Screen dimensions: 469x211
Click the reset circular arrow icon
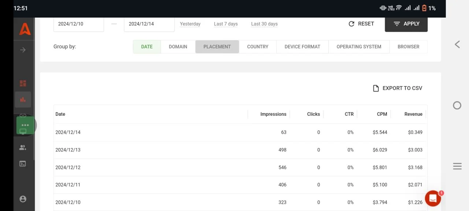click(x=351, y=24)
